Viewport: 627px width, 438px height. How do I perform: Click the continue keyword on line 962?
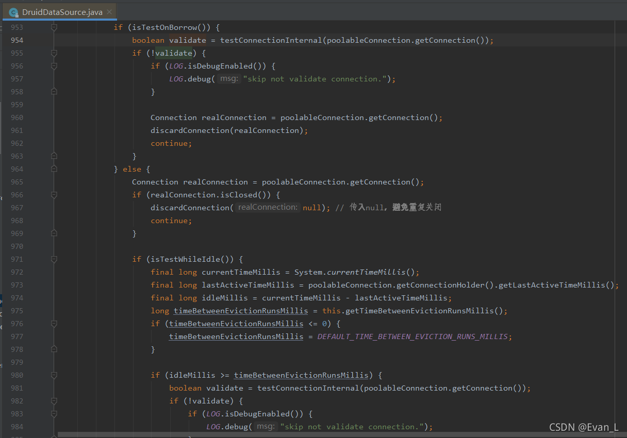(169, 143)
